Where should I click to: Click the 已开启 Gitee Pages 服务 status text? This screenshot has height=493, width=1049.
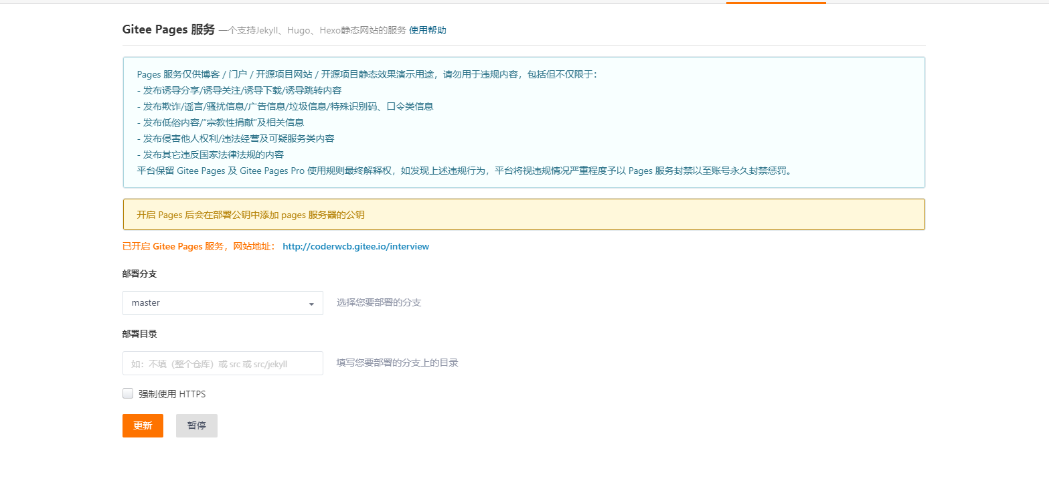click(x=199, y=246)
